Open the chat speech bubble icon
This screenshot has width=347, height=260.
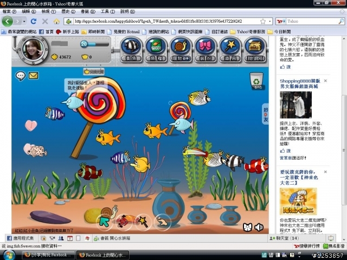(21, 76)
